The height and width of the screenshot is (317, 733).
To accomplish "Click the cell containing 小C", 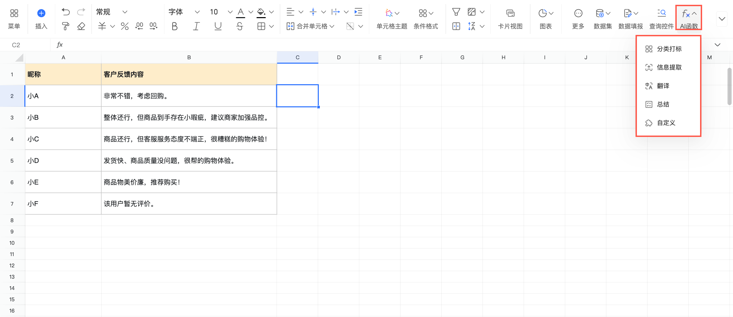I will (63, 139).
